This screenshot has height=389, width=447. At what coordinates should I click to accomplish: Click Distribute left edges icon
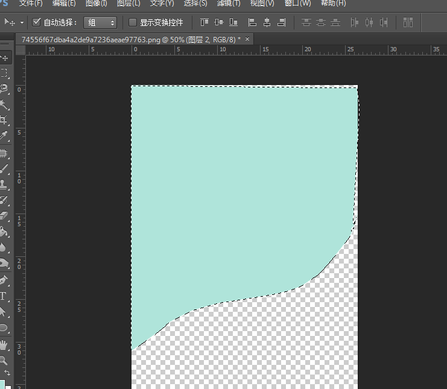click(354, 22)
